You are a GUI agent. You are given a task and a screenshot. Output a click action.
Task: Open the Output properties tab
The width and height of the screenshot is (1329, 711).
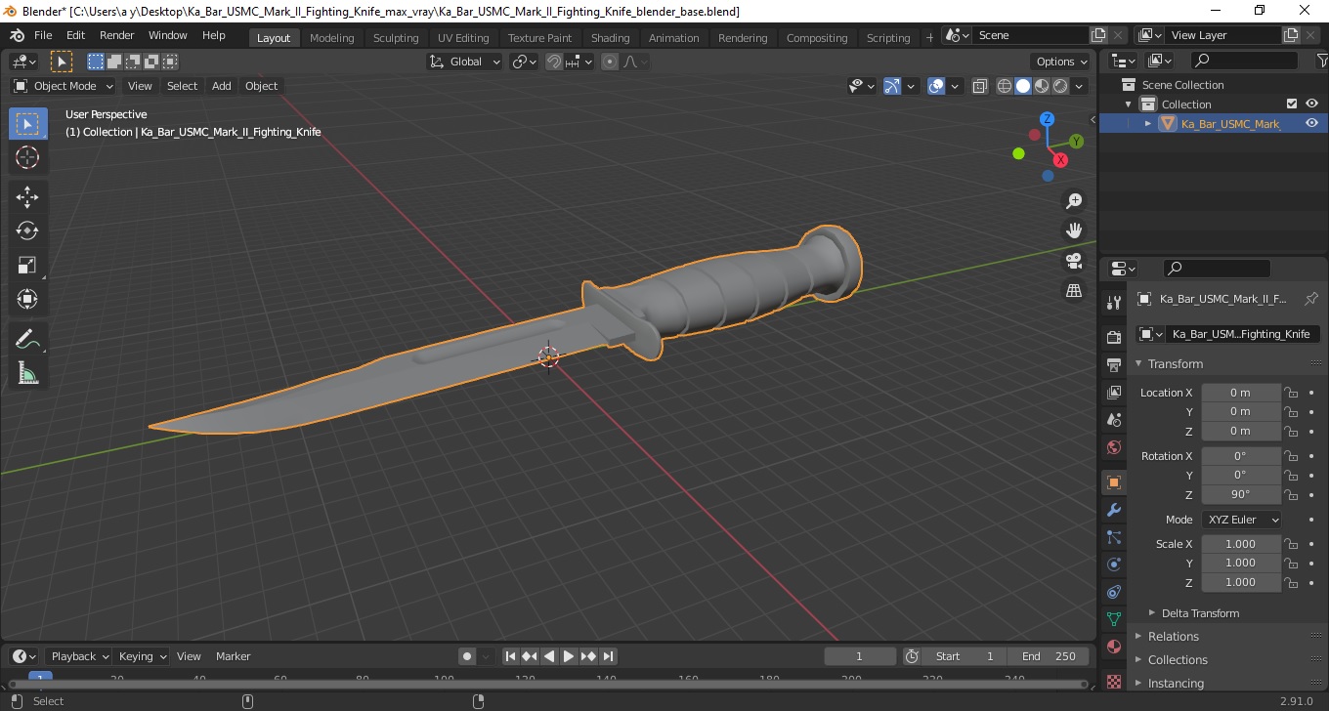(1114, 365)
